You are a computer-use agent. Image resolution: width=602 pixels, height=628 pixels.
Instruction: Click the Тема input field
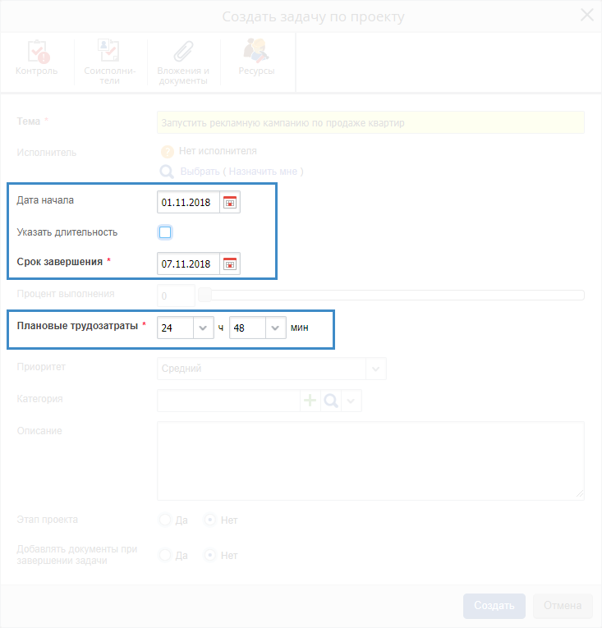pyautogui.click(x=370, y=122)
